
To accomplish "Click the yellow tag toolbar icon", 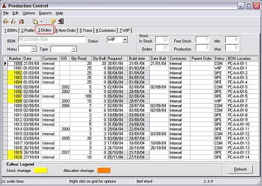I will click(53, 21).
